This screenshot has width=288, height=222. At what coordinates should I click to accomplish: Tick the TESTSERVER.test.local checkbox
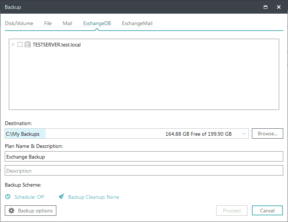pyautogui.click(x=20, y=45)
